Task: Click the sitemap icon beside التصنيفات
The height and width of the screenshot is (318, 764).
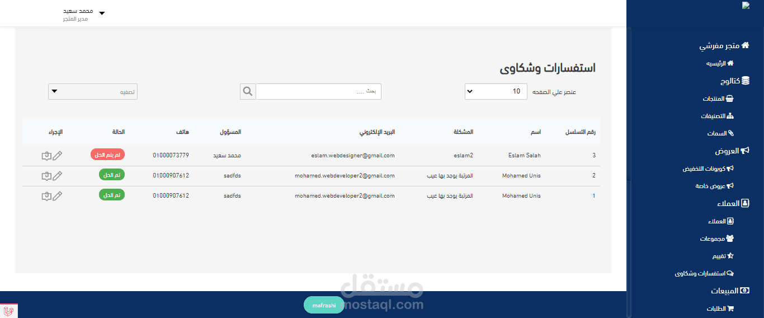Action: (730, 116)
